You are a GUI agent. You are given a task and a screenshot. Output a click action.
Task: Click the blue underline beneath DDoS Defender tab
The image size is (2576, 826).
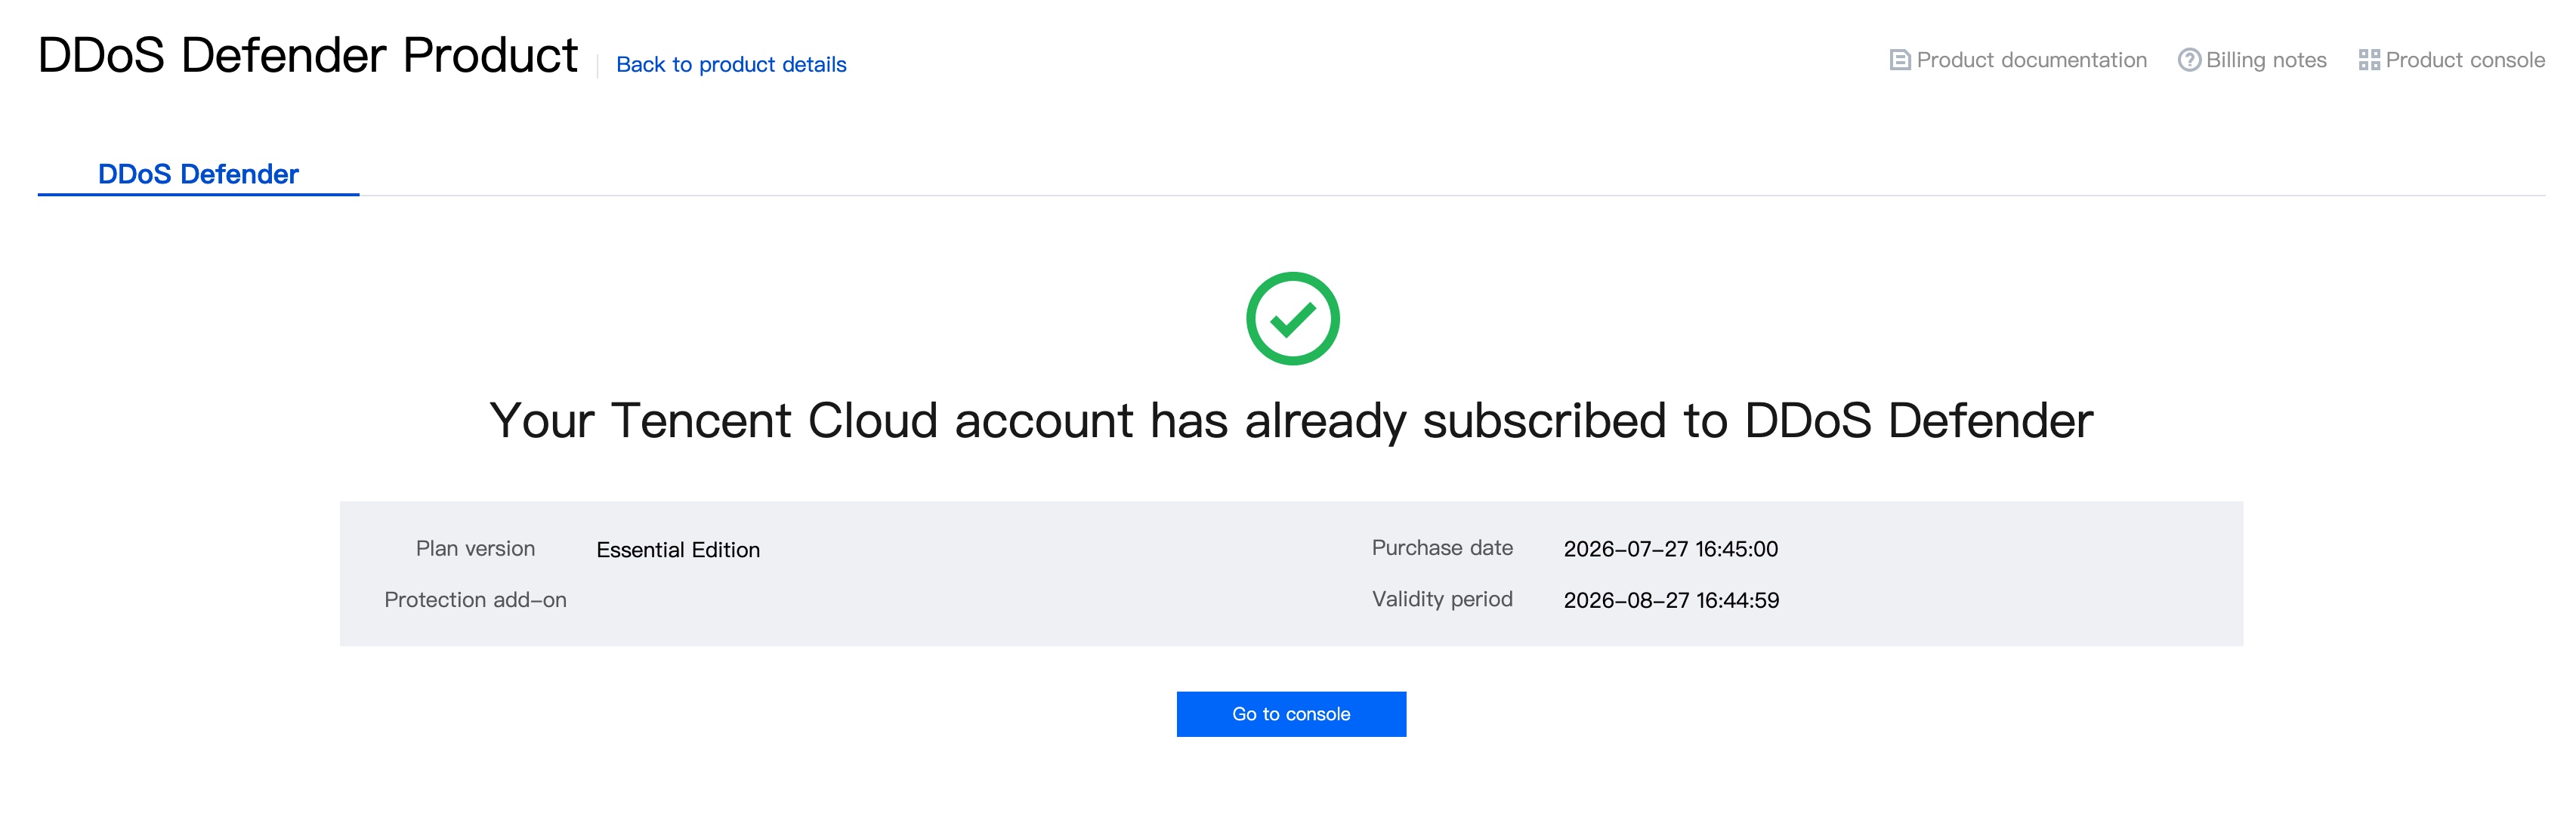pyautogui.click(x=198, y=194)
